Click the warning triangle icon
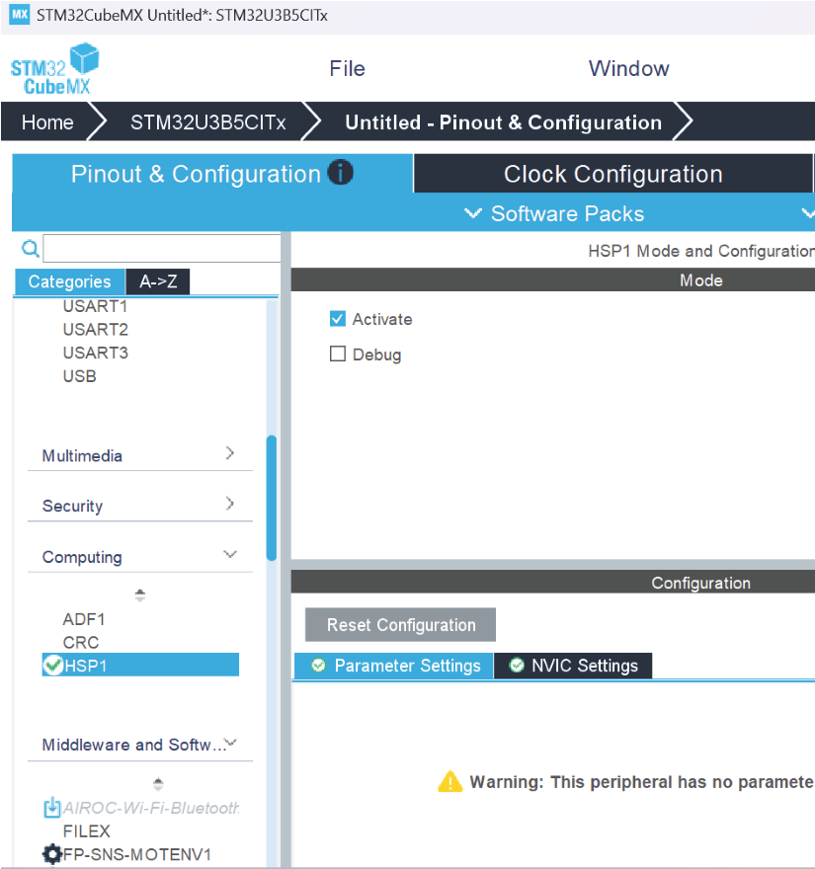The width and height of the screenshot is (815, 869). (449, 781)
